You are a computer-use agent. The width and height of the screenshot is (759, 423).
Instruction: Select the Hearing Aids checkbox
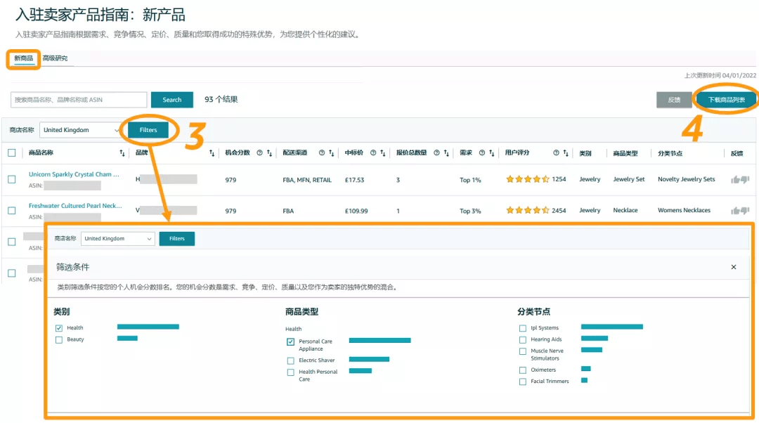[x=522, y=339]
